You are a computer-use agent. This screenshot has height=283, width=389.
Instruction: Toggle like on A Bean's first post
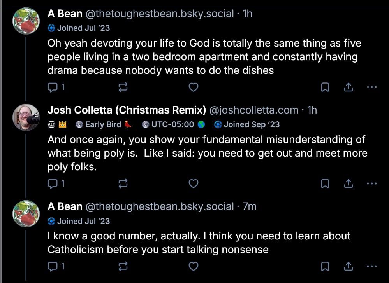point(194,87)
